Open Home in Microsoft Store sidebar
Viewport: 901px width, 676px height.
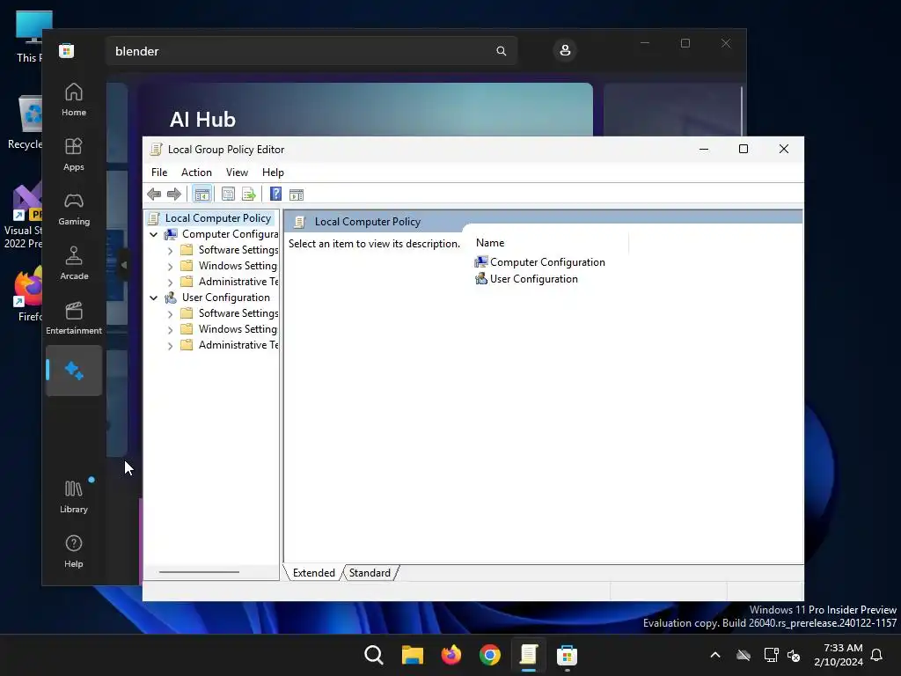[x=74, y=99]
